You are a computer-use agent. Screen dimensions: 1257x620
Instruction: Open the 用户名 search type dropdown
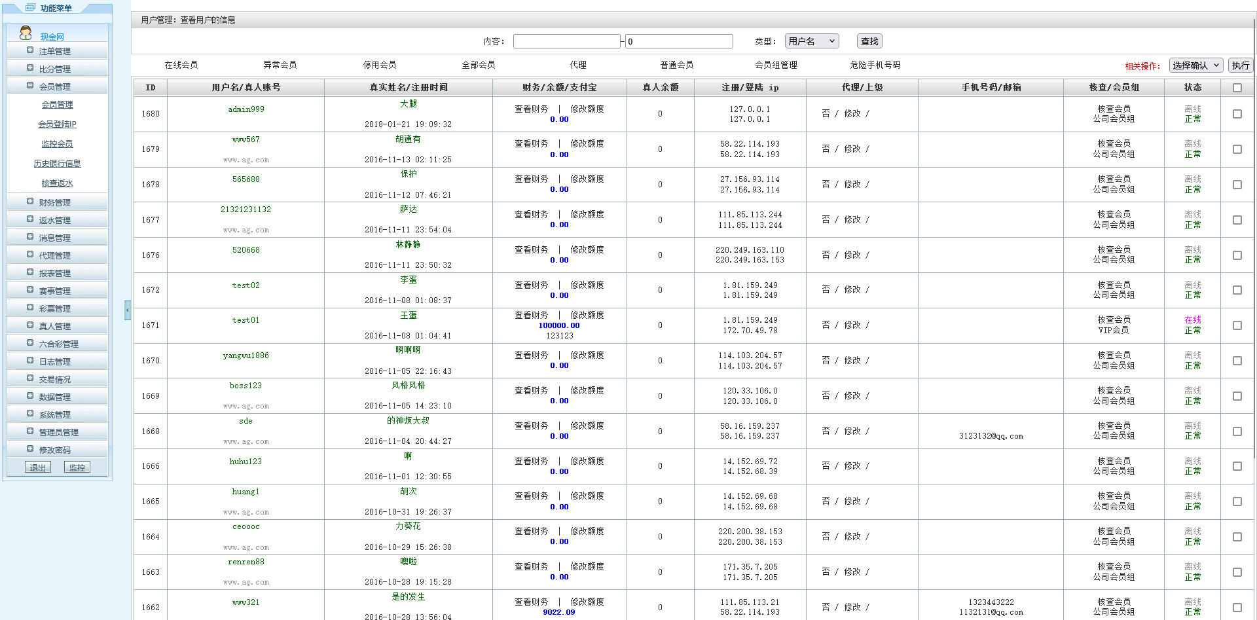[x=811, y=41]
